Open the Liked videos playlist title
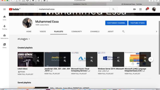Viewport: 160px width, 90px height. point(22,69)
